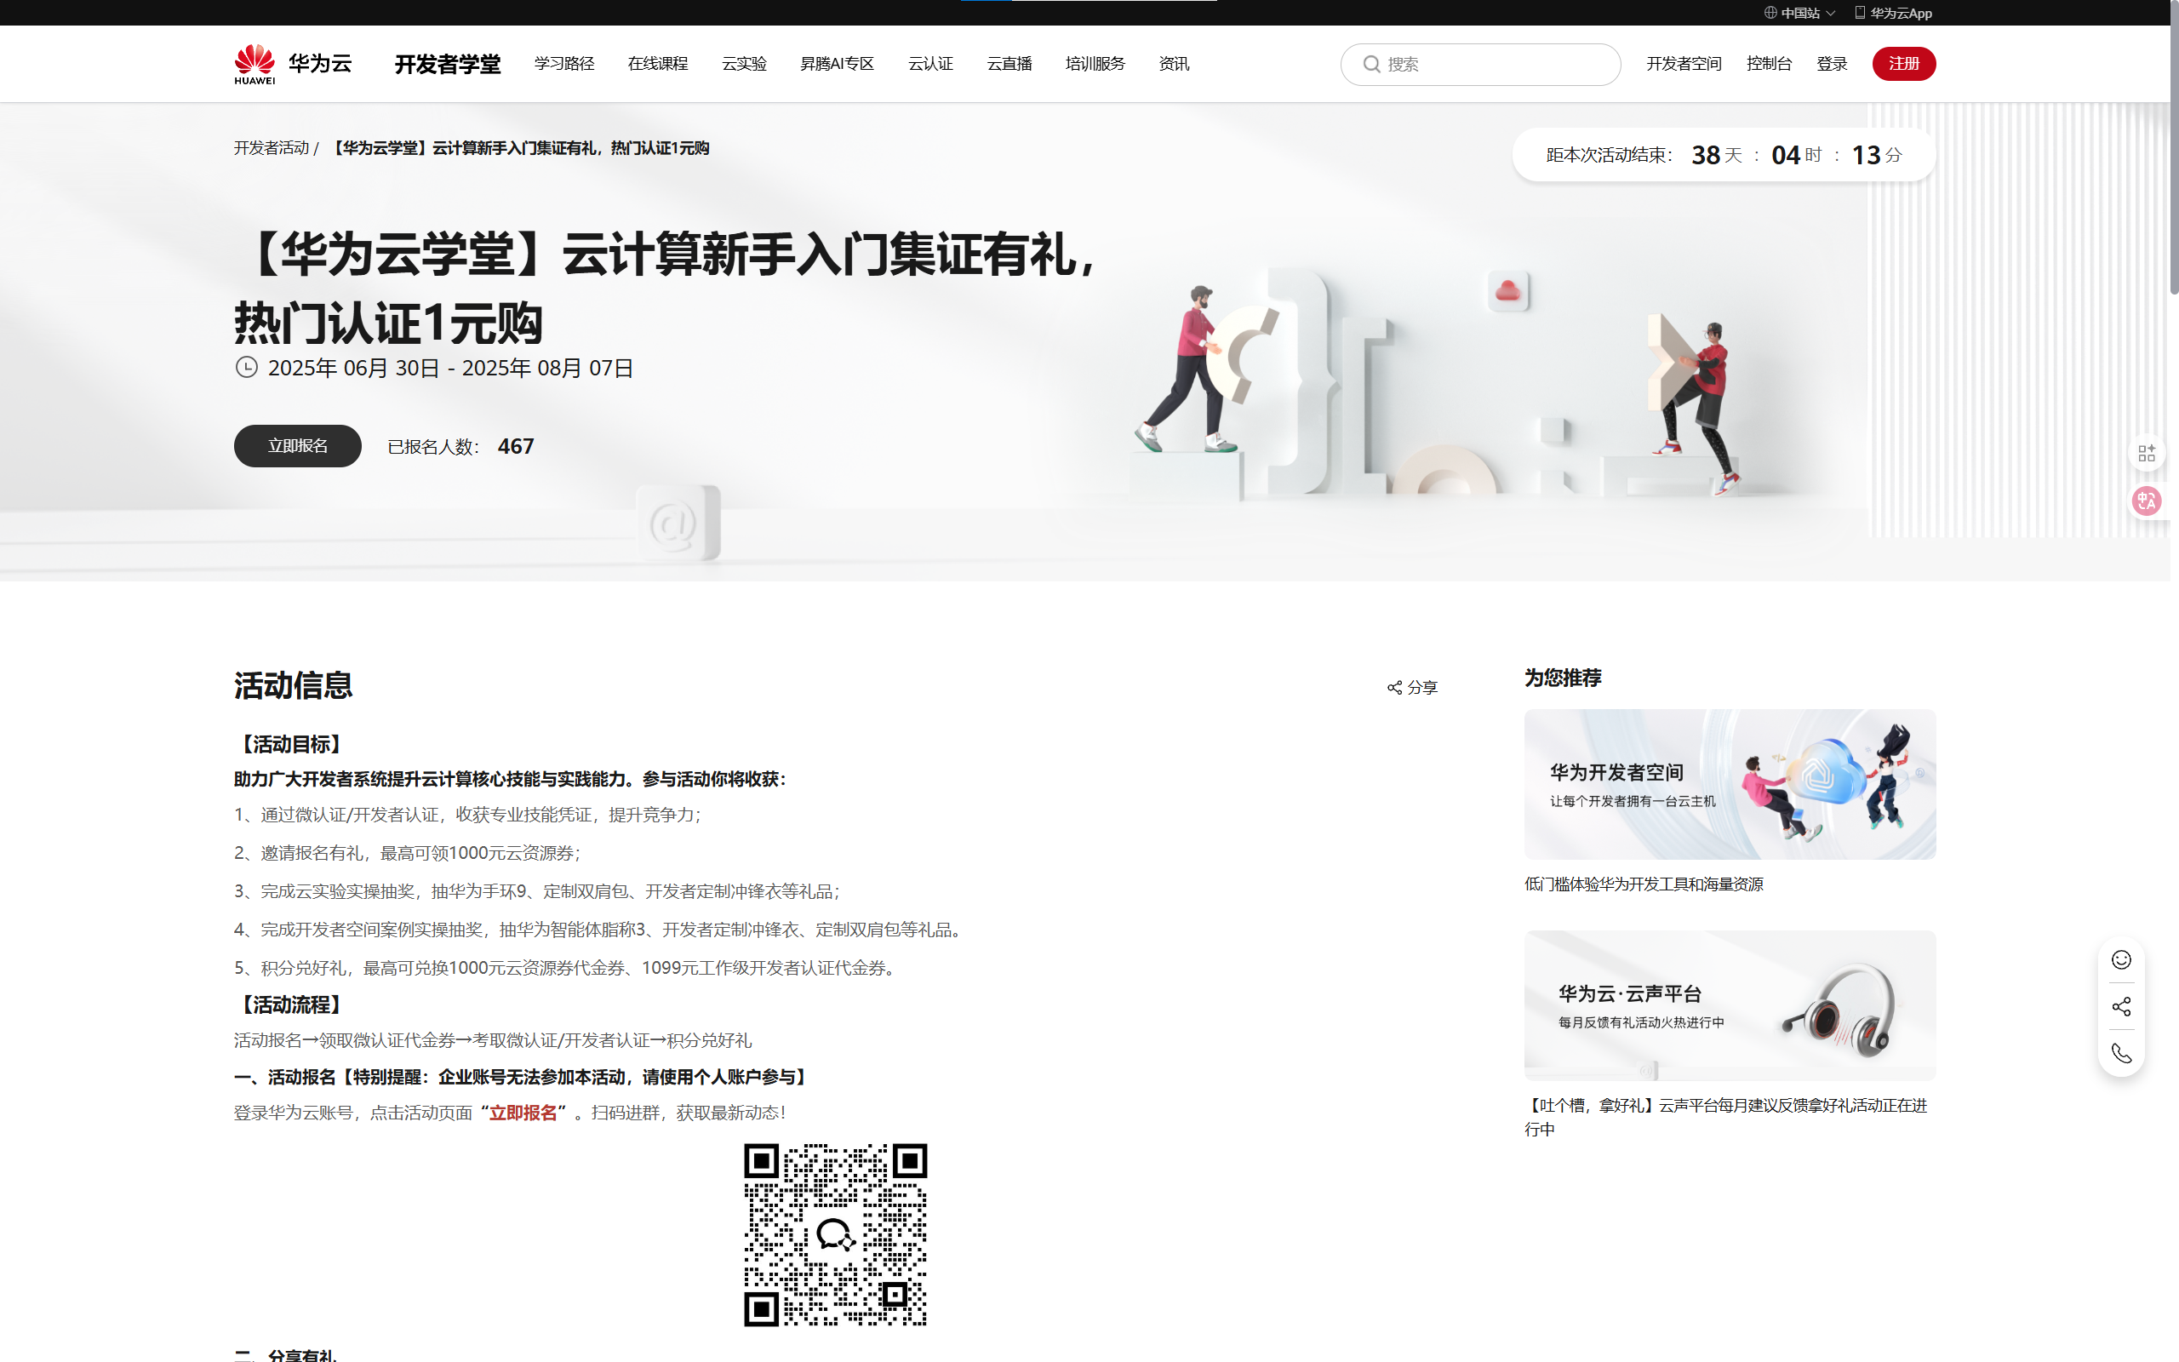The image size is (2179, 1362).
Task: Click the floating share icon on right sidebar
Action: coord(2120,1006)
